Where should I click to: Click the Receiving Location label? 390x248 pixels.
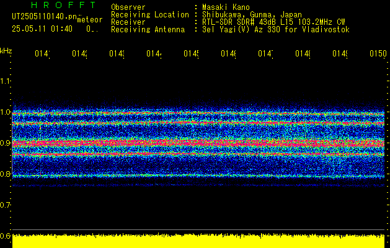coord(150,15)
